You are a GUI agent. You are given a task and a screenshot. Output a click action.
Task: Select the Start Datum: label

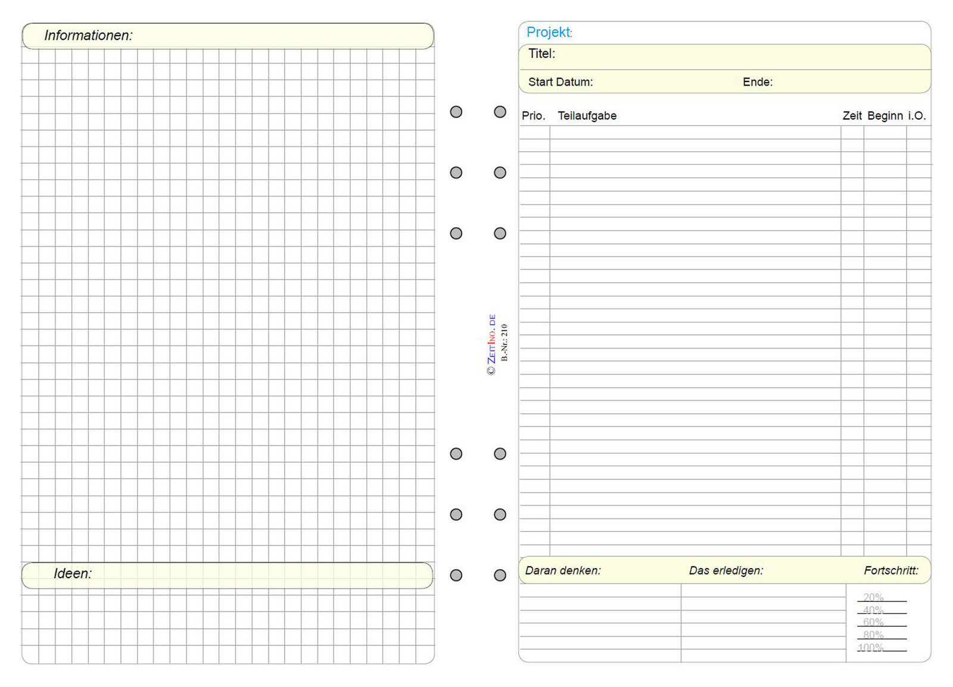point(560,82)
